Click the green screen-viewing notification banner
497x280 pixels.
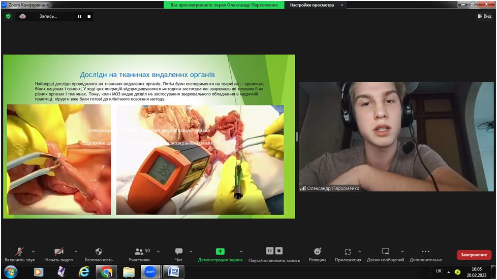point(224,5)
